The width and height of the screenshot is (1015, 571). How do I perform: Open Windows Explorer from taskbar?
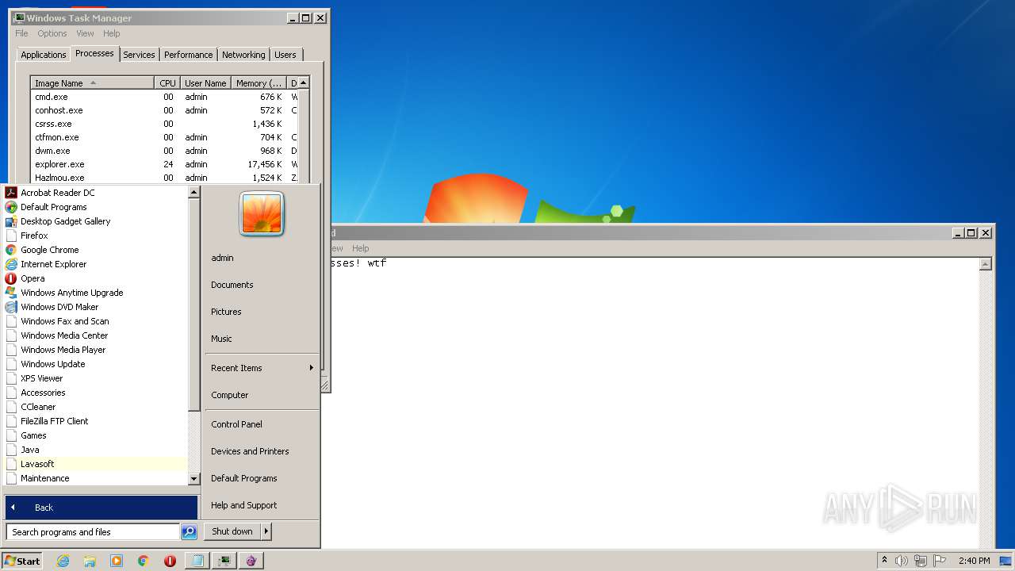pyautogui.click(x=90, y=561)
